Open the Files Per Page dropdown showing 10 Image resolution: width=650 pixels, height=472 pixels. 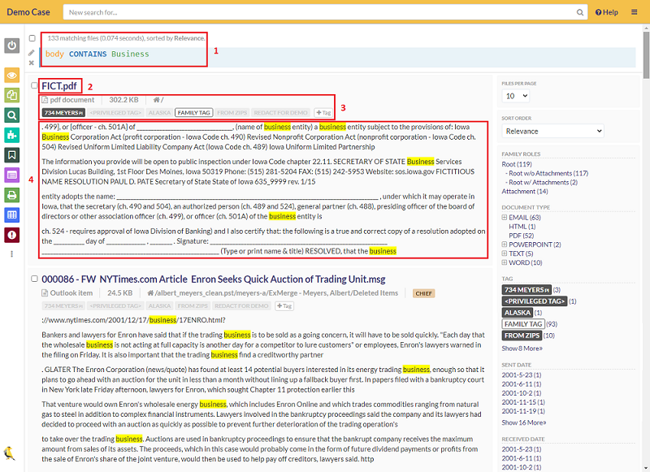pos(515,96)
